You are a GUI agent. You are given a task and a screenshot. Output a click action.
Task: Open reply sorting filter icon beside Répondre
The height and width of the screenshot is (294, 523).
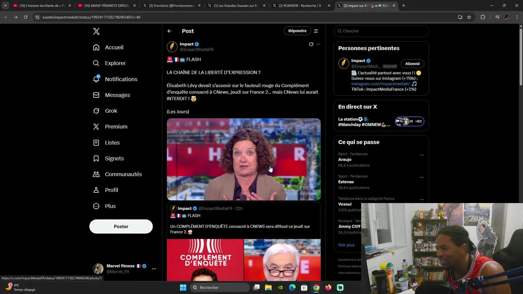pyautogui.click(x=316, y=31)
